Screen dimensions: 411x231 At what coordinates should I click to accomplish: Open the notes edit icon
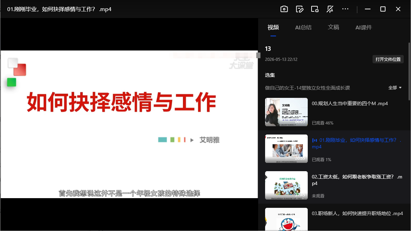299,9
